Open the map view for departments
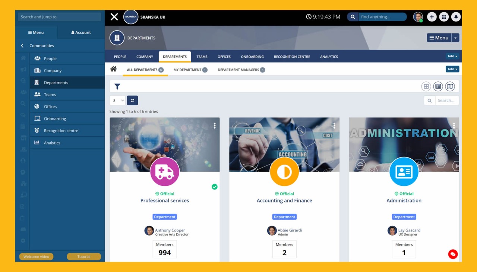The image size is (477, 272). [450, 86]
